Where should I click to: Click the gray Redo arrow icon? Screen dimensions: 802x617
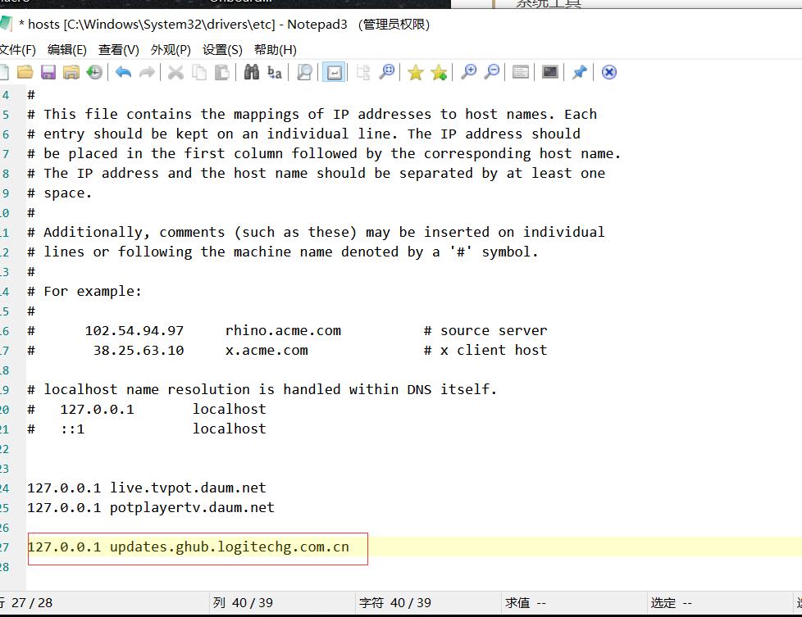point(147,72)
